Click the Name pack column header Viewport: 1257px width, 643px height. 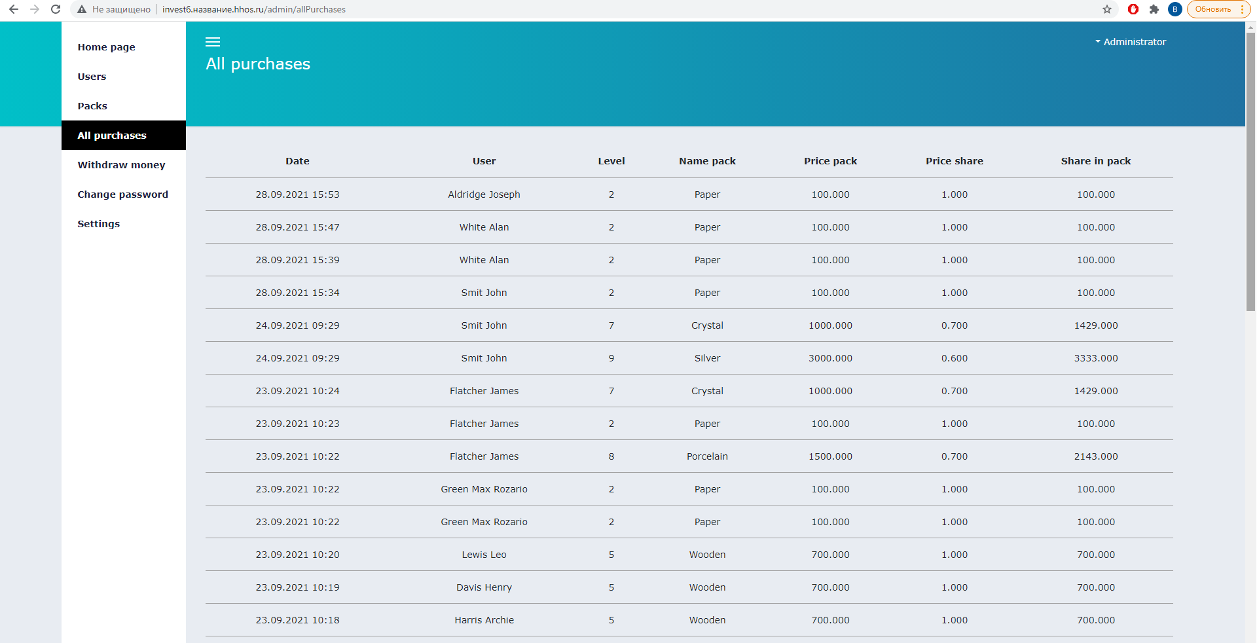(707, 161)
